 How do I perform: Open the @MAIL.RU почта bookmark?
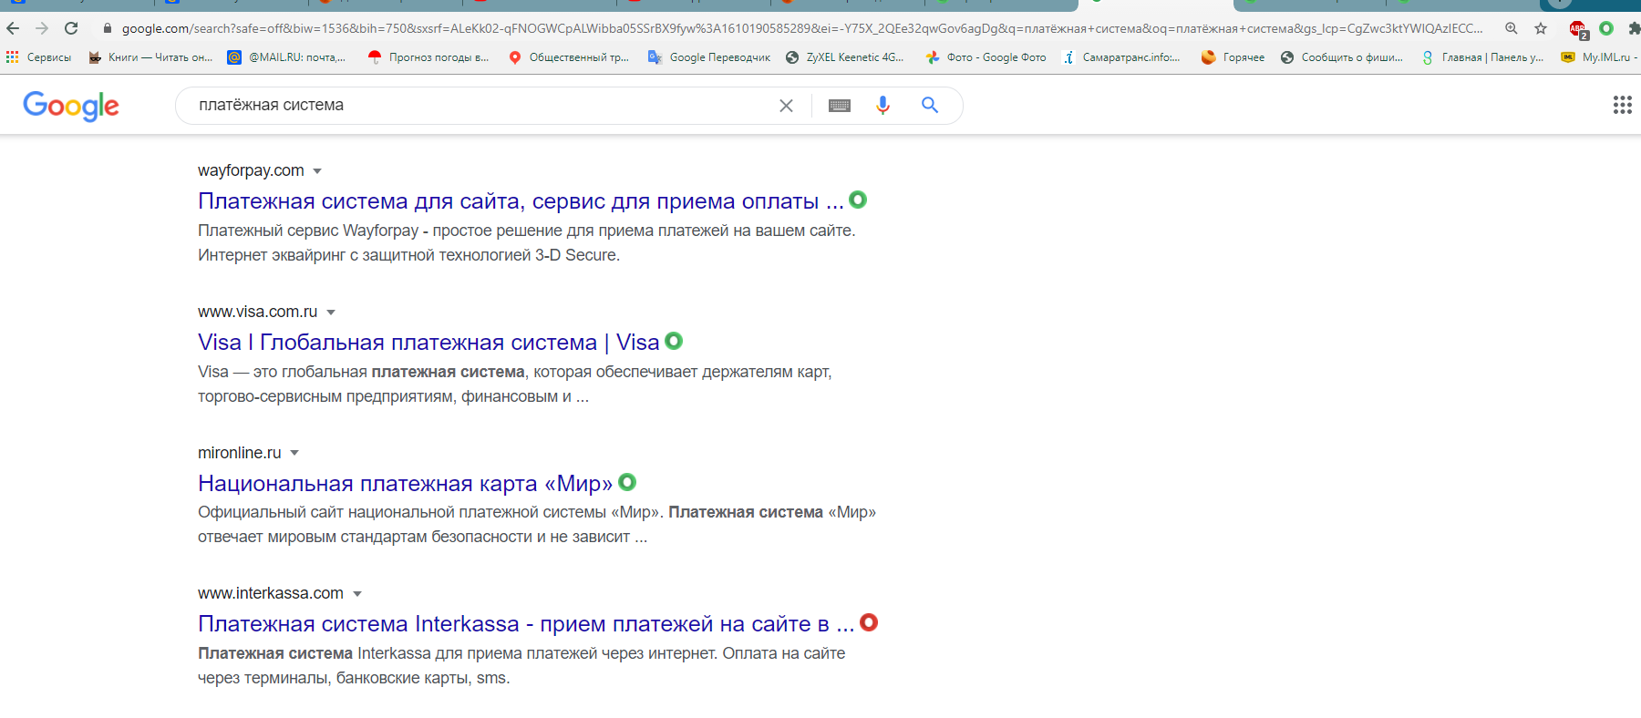(286, 57)
